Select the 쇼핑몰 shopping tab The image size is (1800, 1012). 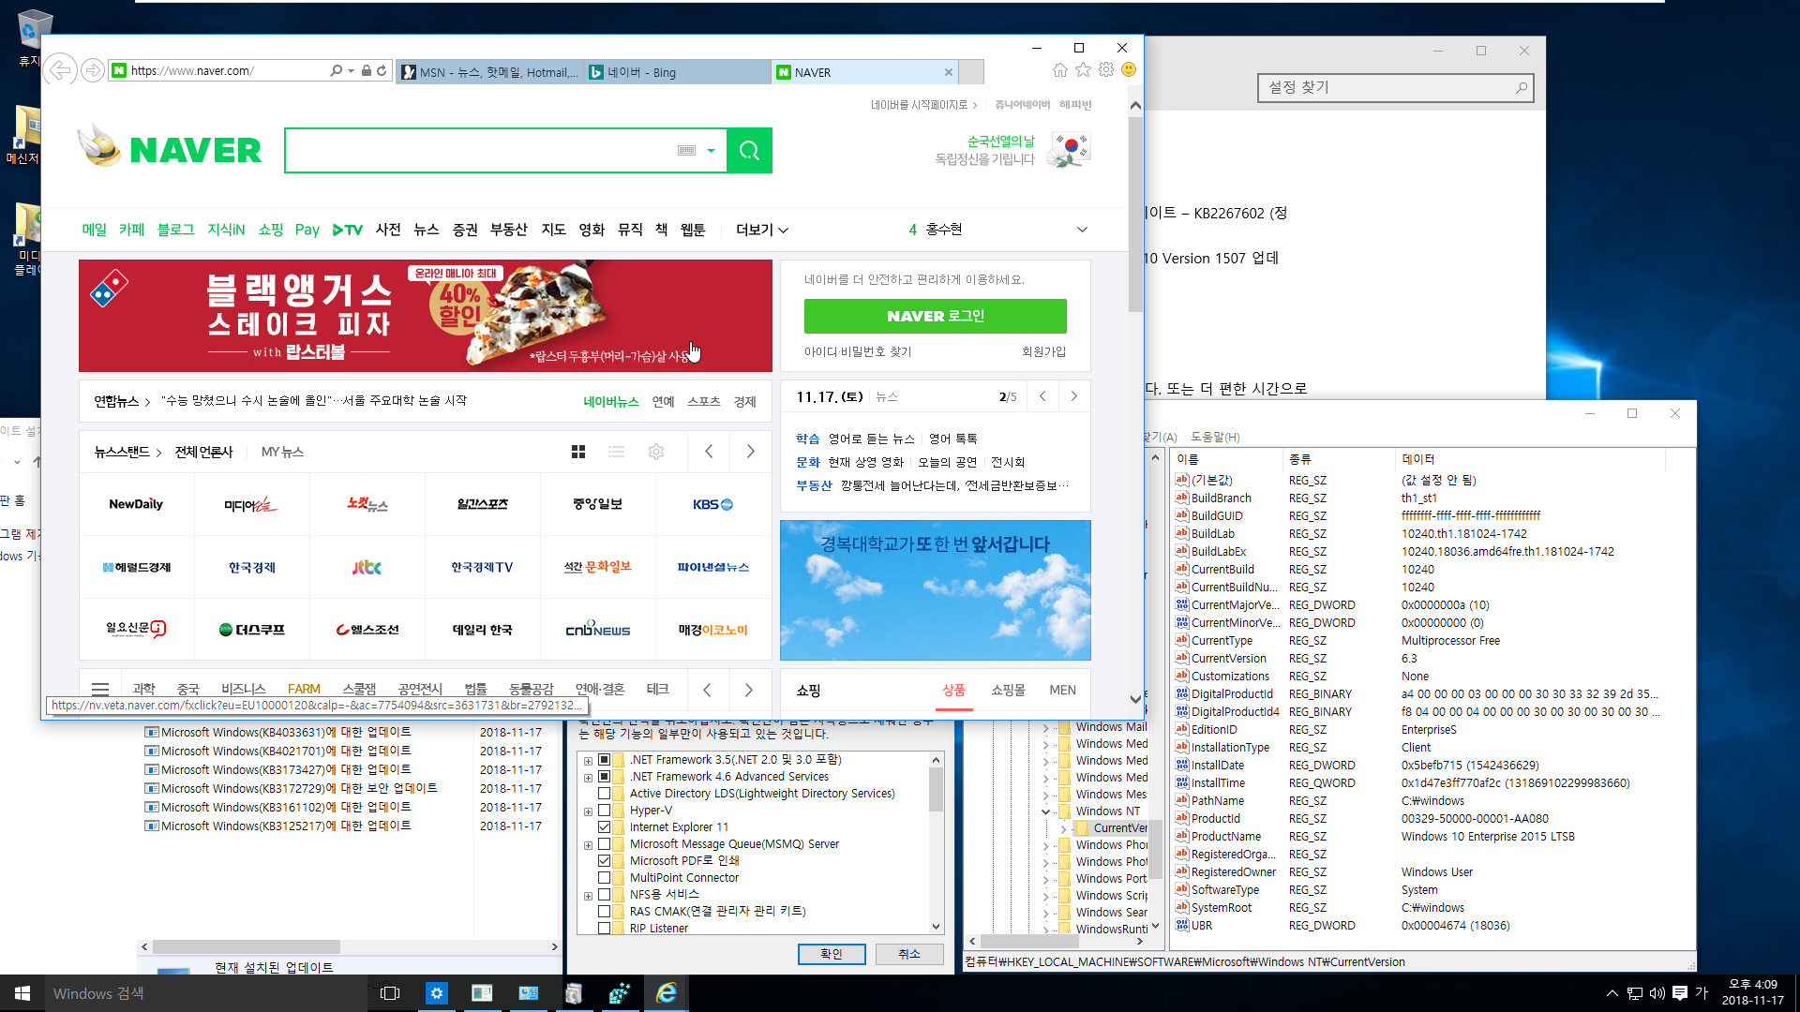click(1009, 690)
